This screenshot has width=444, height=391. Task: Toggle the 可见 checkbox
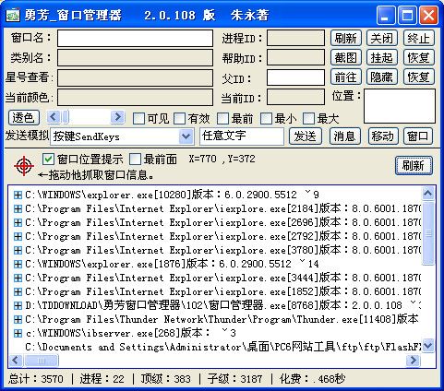[x=138, y=118]
